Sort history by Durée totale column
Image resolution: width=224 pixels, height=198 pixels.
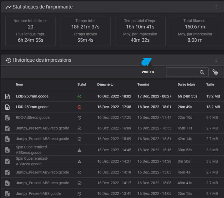pyautogui.click(x=186, y=84)
